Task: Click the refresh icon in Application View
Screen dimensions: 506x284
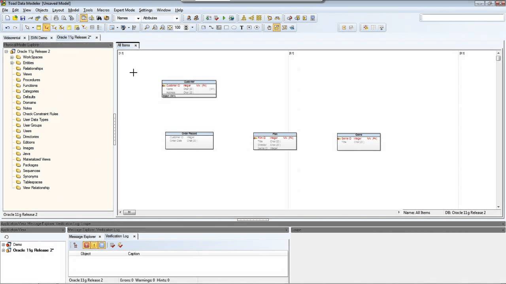Action: click(x=6, y=237)
